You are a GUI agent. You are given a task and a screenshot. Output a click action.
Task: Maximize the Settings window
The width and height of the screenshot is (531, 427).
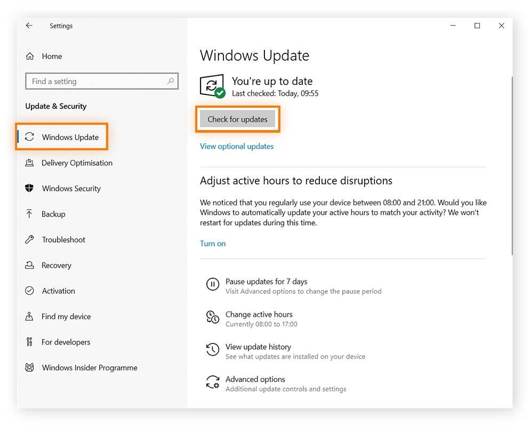[x=477, y=26]
